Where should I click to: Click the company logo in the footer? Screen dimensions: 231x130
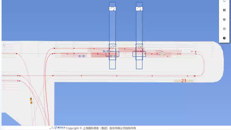pos(57,128)
